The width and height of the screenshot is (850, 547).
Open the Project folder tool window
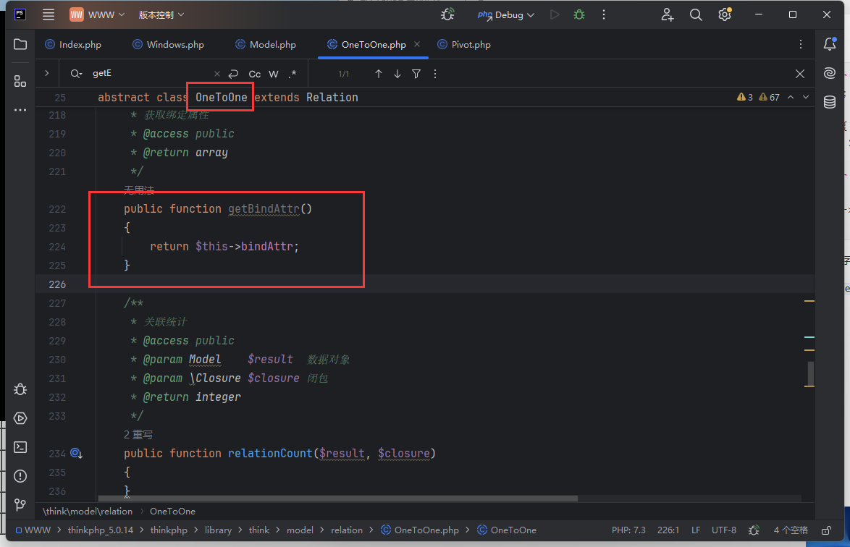coord(20,45)
